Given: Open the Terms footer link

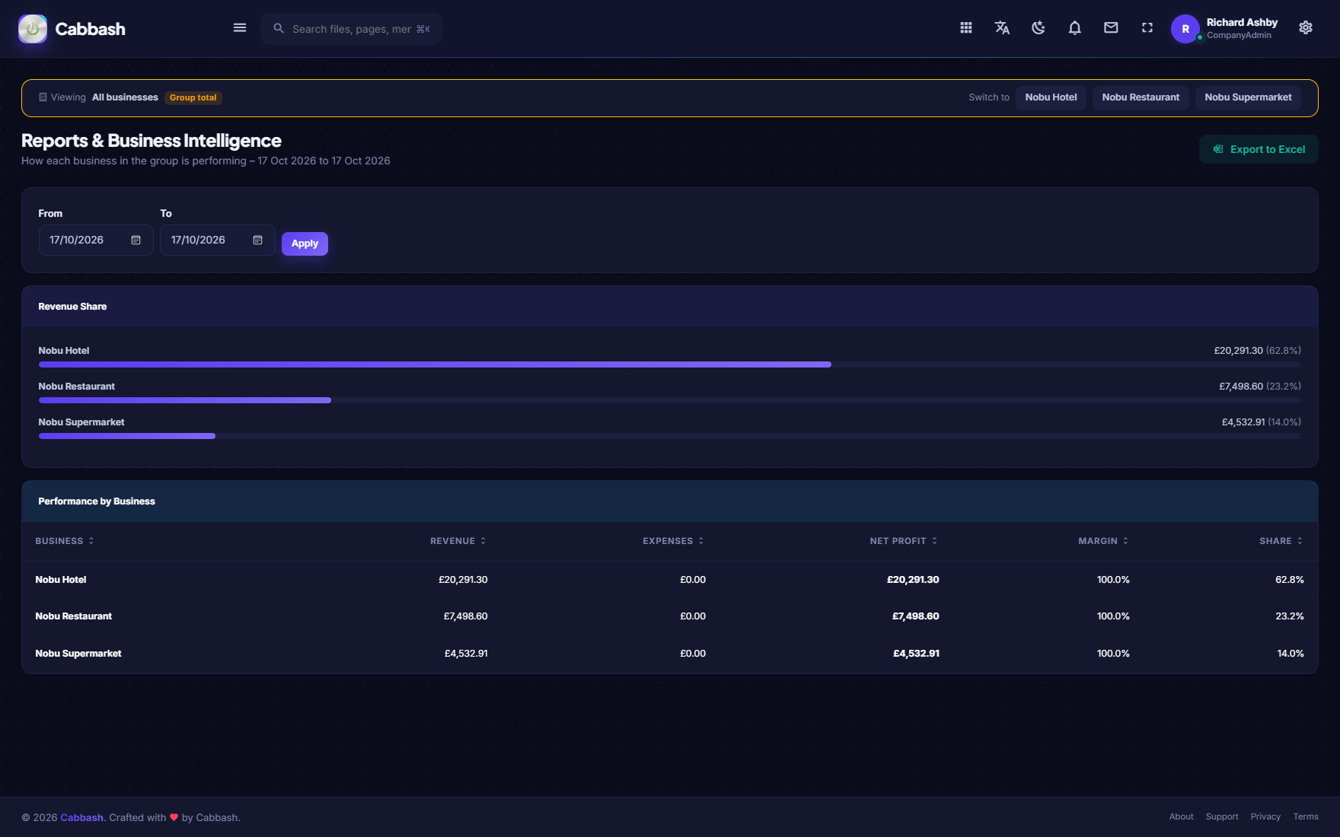Looking at the screenshot, I should pos(1306,816).
